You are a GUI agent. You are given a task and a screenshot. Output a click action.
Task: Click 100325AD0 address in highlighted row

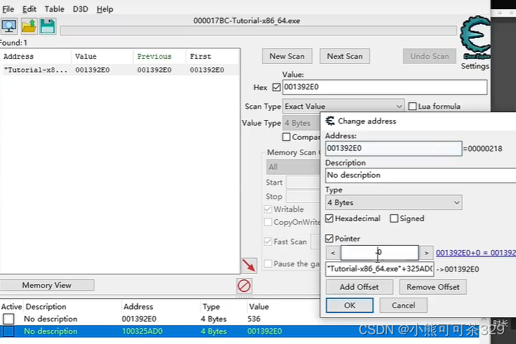tap(142, 331)
